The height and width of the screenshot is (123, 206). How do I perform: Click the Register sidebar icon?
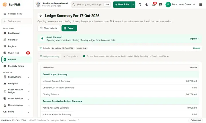pos(5,46)
